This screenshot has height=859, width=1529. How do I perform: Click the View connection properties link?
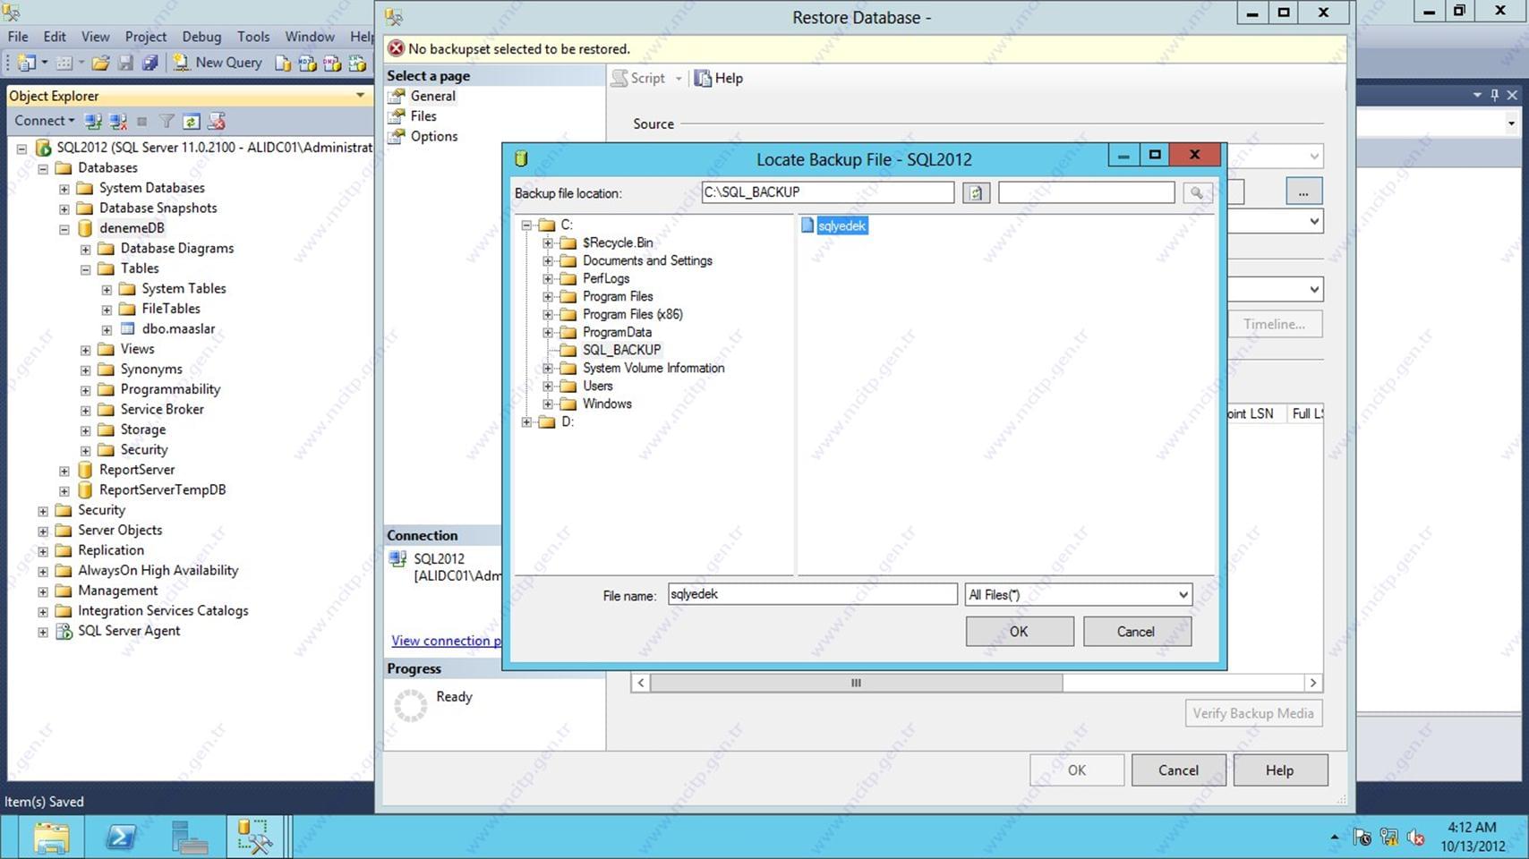click(x=446, y=641)
